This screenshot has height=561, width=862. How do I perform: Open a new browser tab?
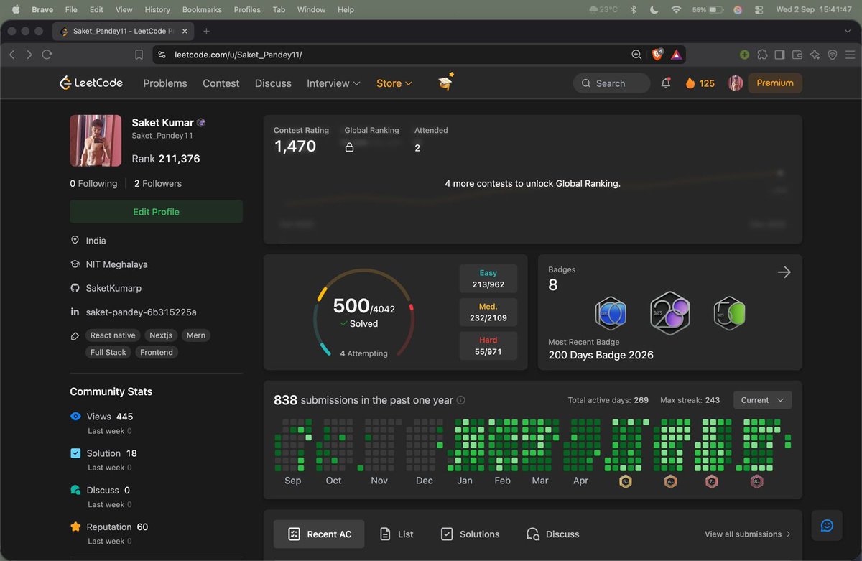point(207,31)
